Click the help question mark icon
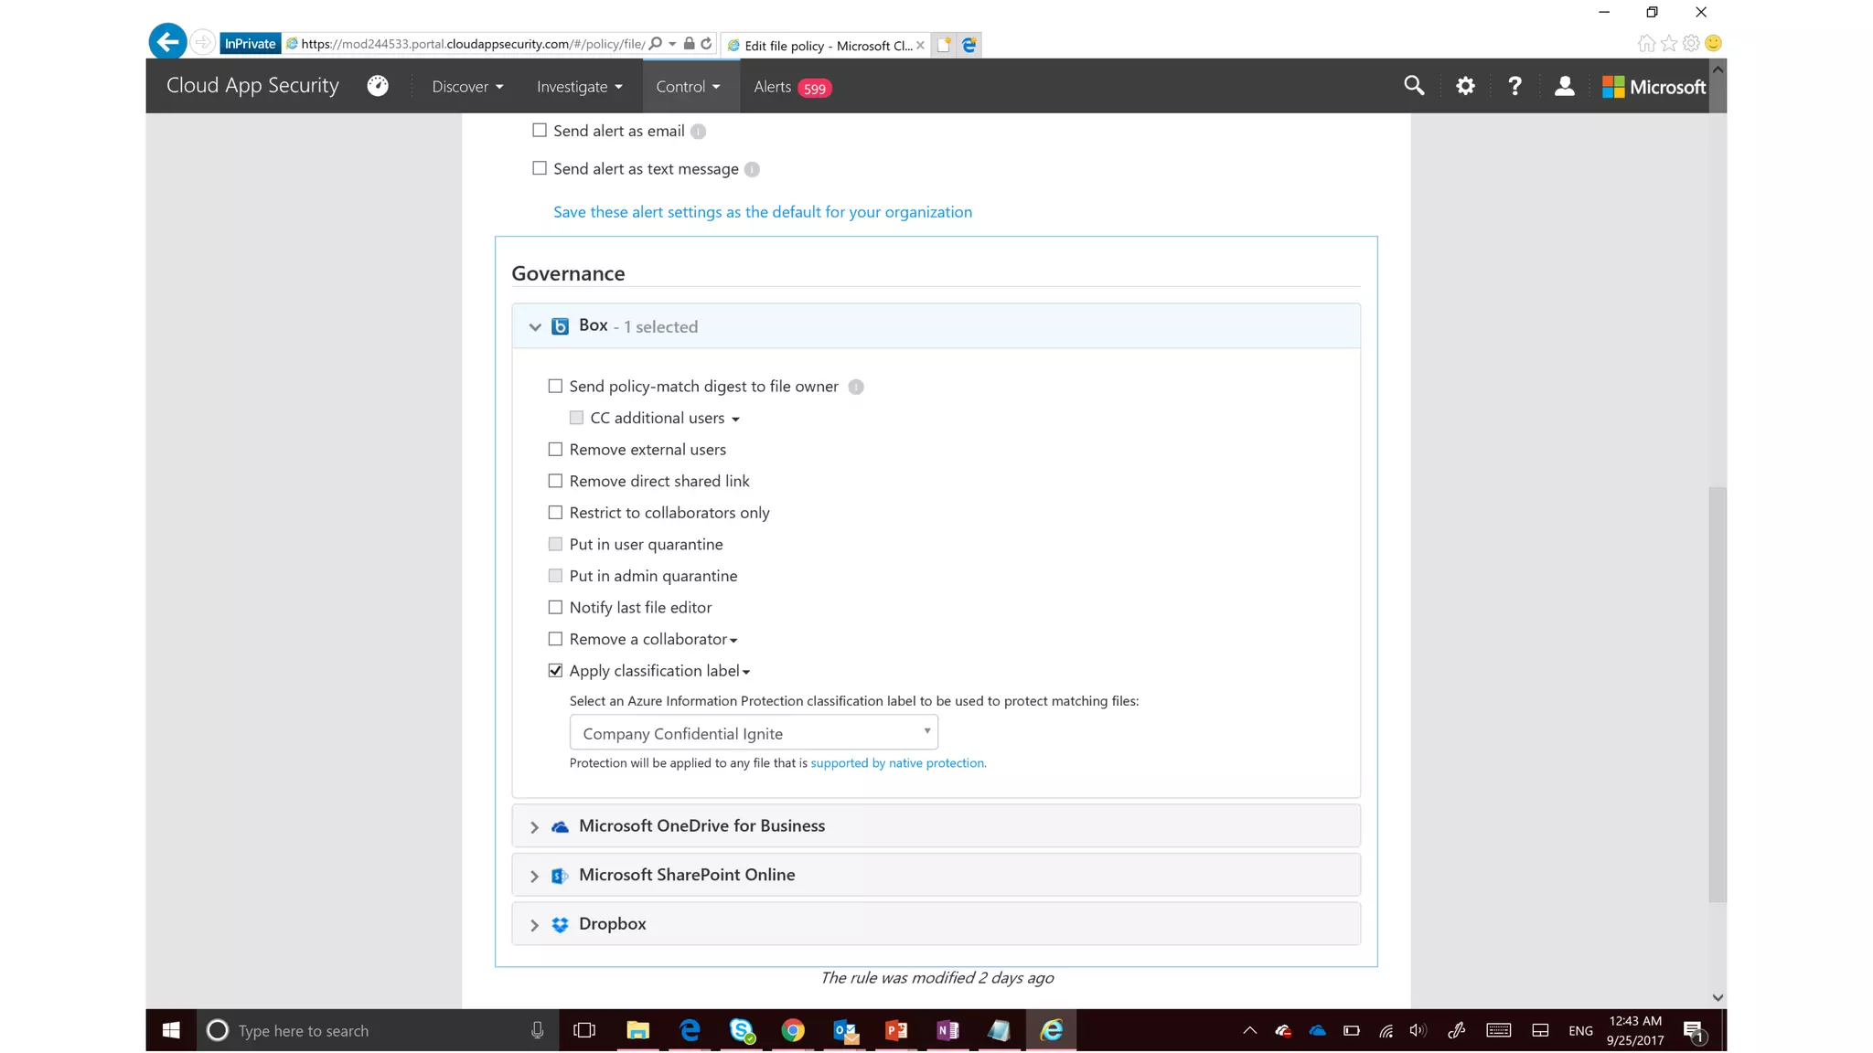Screen dimensions: 1873x1053 (1514, 86)
